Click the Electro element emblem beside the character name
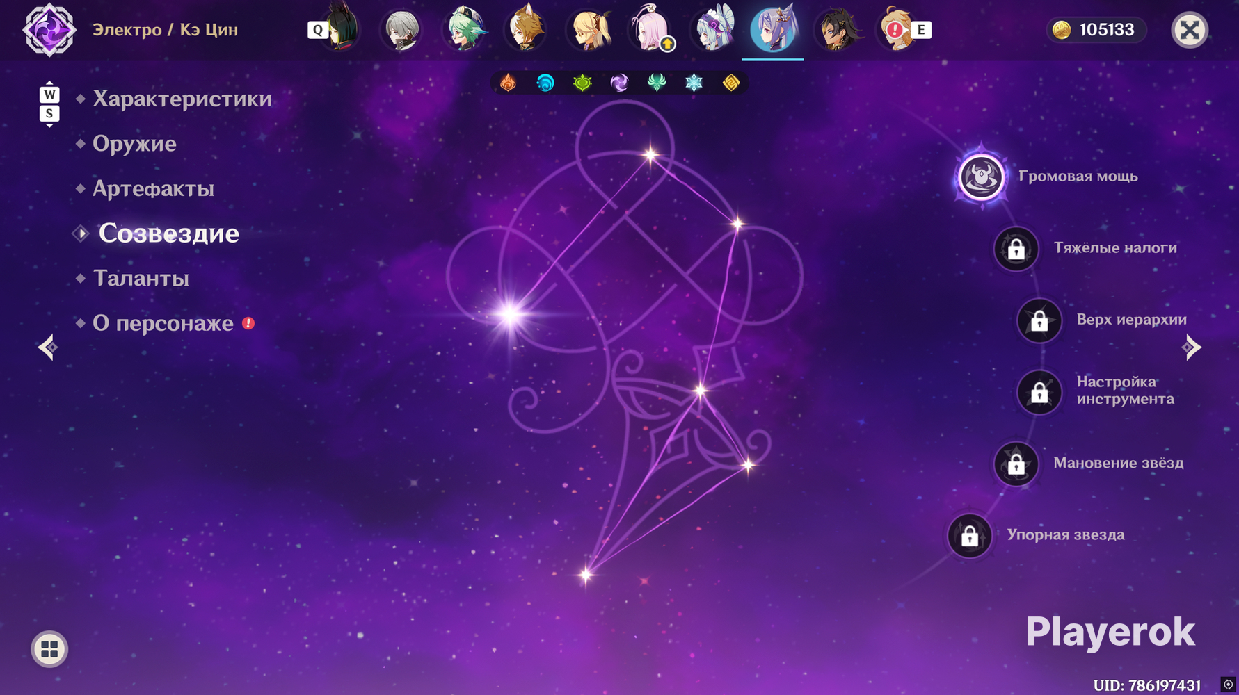Viewport: 1239px width, 695px height. pos(49,30)
